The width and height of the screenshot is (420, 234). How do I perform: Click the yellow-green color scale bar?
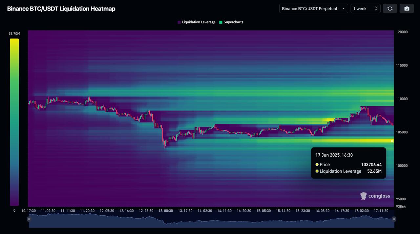(x=14, y=122)
